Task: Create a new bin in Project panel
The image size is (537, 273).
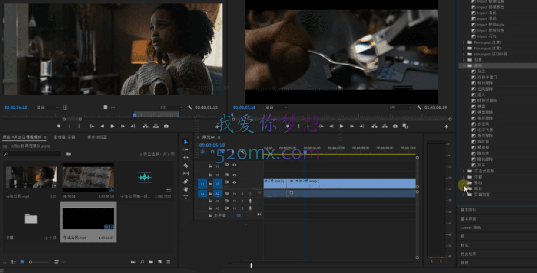Action: pyautogui.click(x=151, y=262)
